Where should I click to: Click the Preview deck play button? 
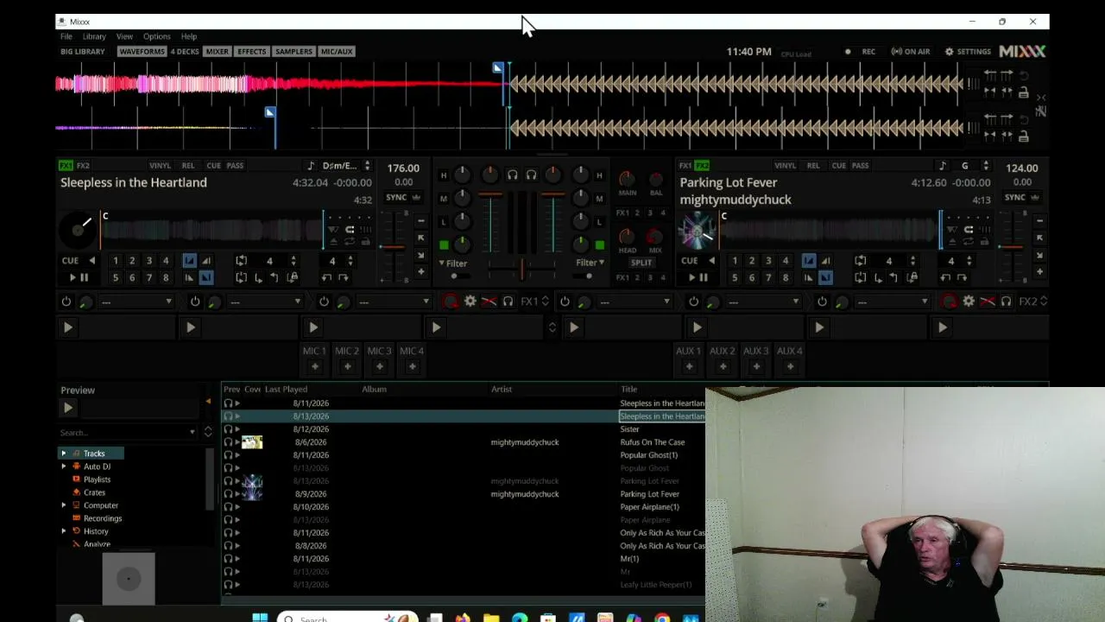click(x=68, y=408)
